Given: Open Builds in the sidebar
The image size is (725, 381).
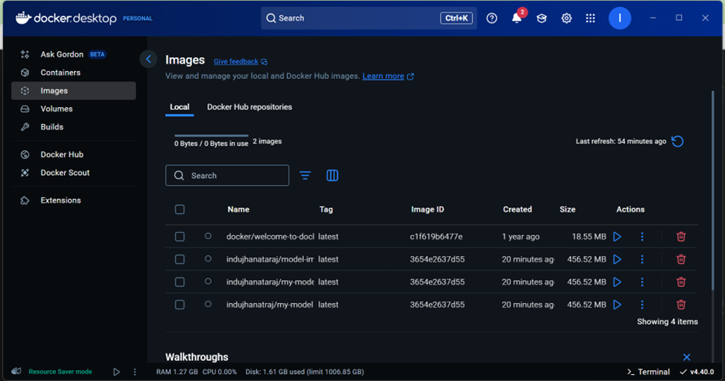Looking at the screenshot, I should click(x=73, y=126).
